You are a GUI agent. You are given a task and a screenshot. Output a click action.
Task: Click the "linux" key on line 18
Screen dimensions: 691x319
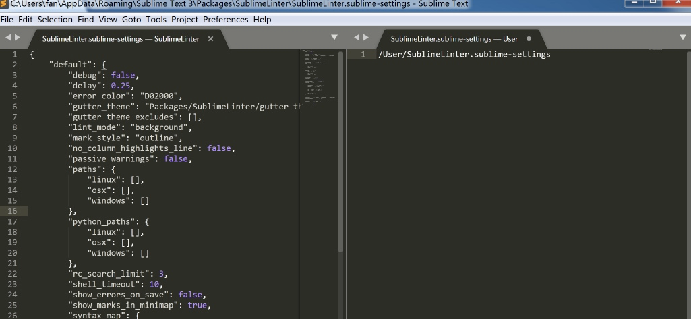pyautogui.click(x=104, y=232)
